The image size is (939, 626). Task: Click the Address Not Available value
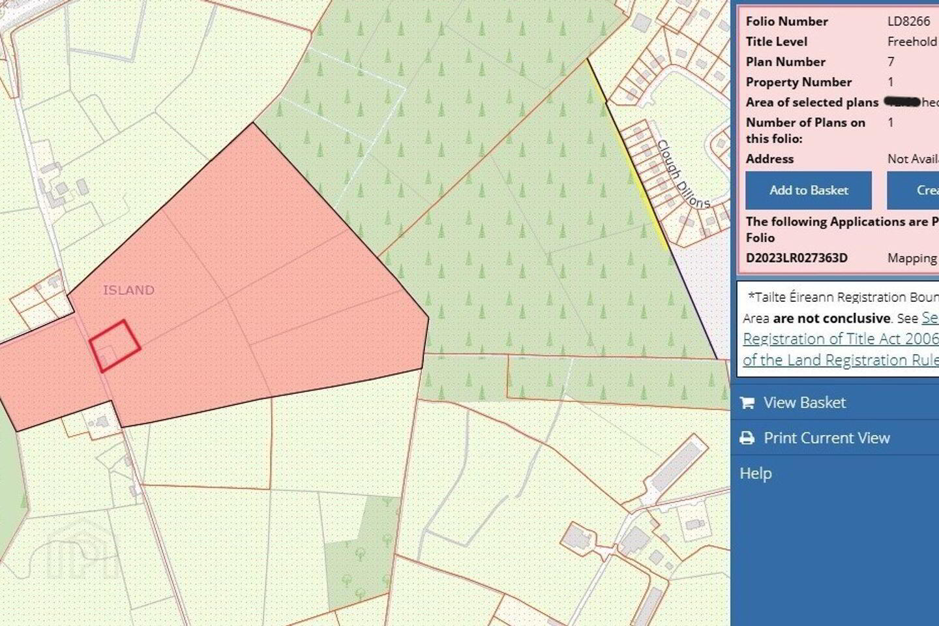tap(913, 159)
